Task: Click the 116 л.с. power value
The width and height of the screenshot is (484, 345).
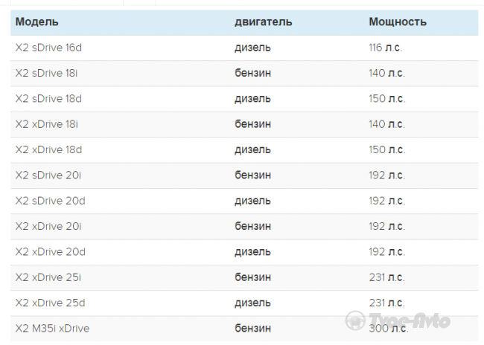Action: pos(386,48)
